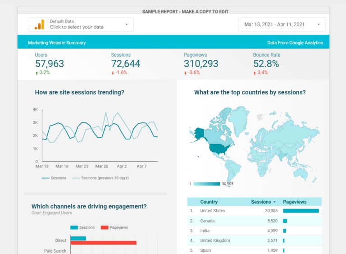The height and width of the screenshot is (254, 346).
Task: Click the Mar 13, 2021 - Apr 11, 2021 date field
Action: [x=282, y=24]
